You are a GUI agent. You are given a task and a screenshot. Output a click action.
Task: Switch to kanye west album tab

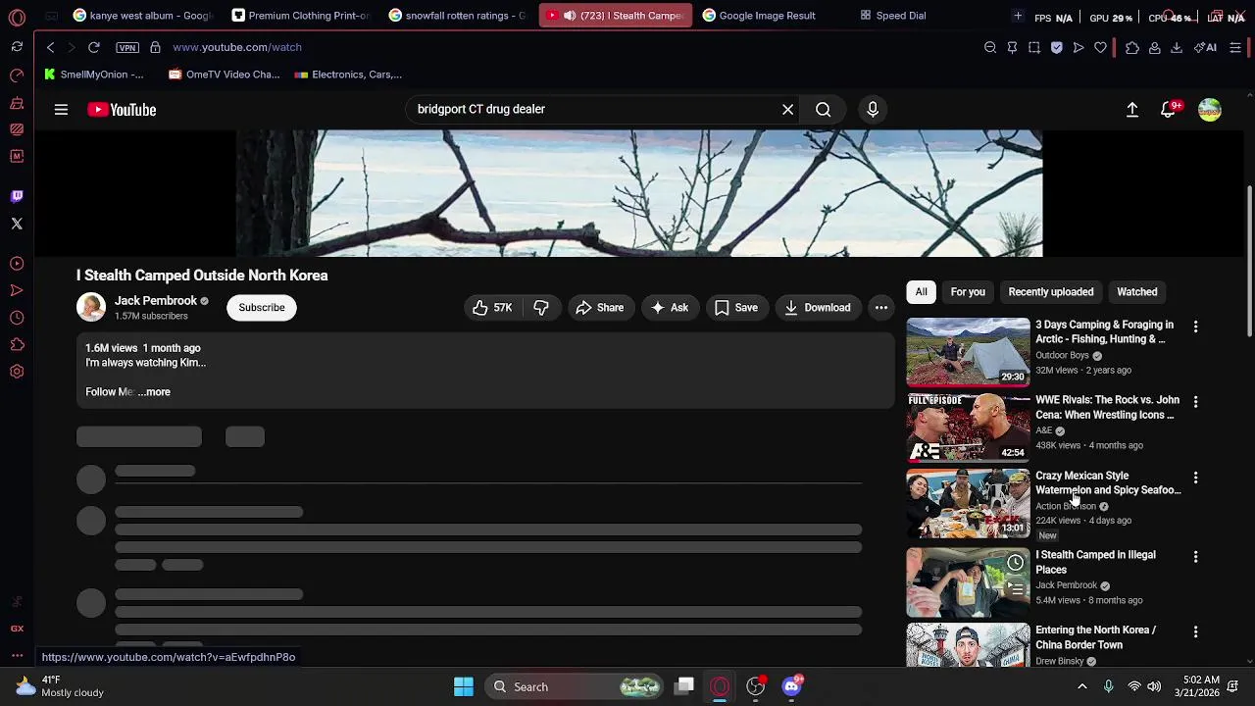[x=142, y=16]
